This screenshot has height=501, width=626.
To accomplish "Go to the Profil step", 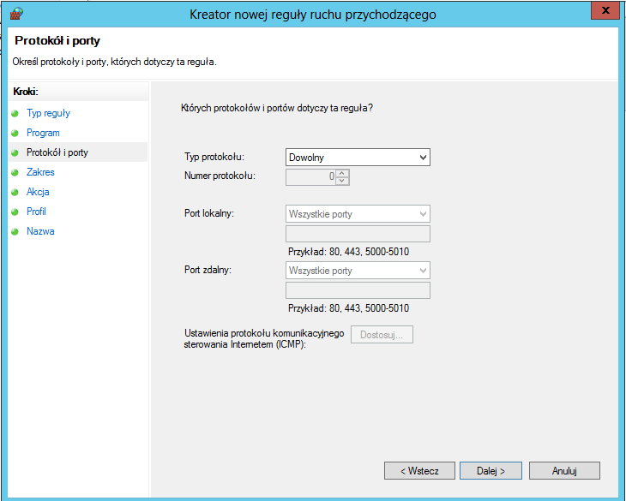I will coord(36,212).
